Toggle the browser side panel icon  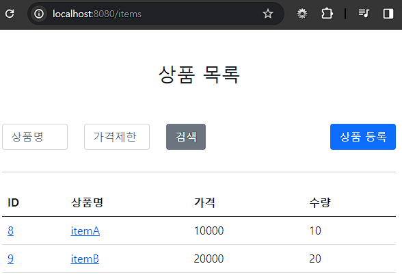(388, 14)
